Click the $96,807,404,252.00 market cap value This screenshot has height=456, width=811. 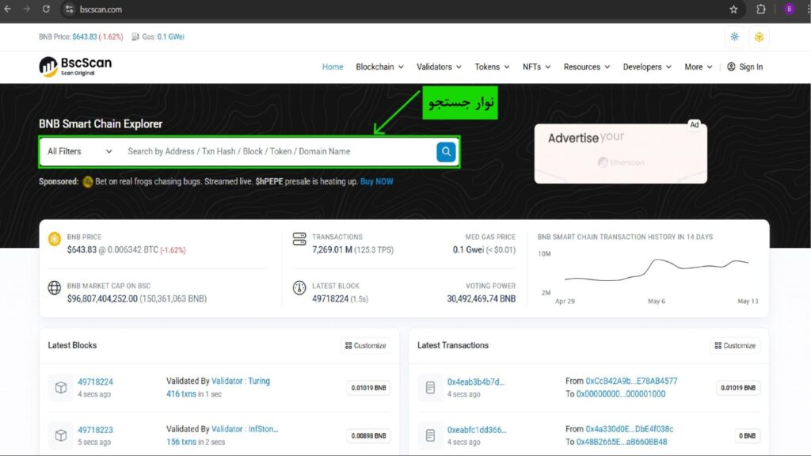tap(102, 298)
